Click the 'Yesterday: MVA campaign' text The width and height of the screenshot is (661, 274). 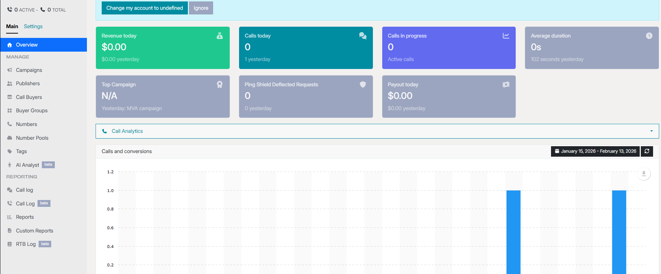pyautogui.click(x=132, y=108)
